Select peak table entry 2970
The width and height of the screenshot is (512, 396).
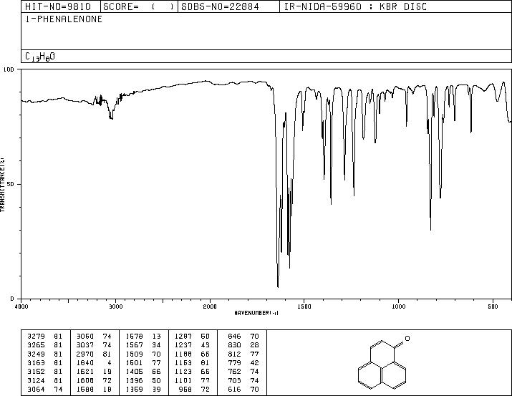point(85,354)
